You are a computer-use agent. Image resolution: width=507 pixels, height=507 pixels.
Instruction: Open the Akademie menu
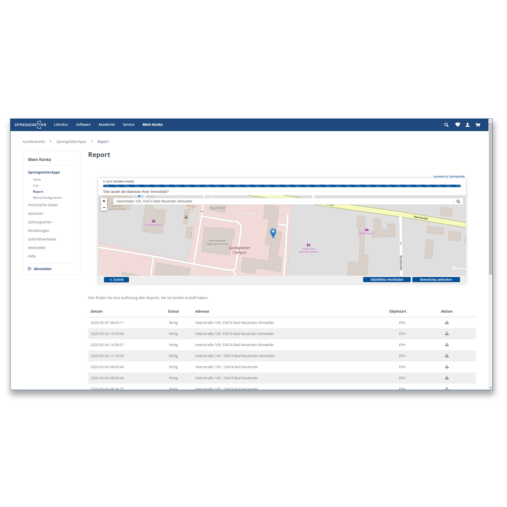point(106,125)
